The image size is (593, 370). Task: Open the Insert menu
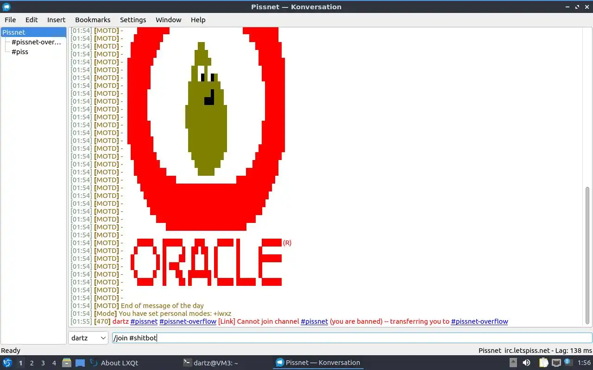click(x=56, y=20)
